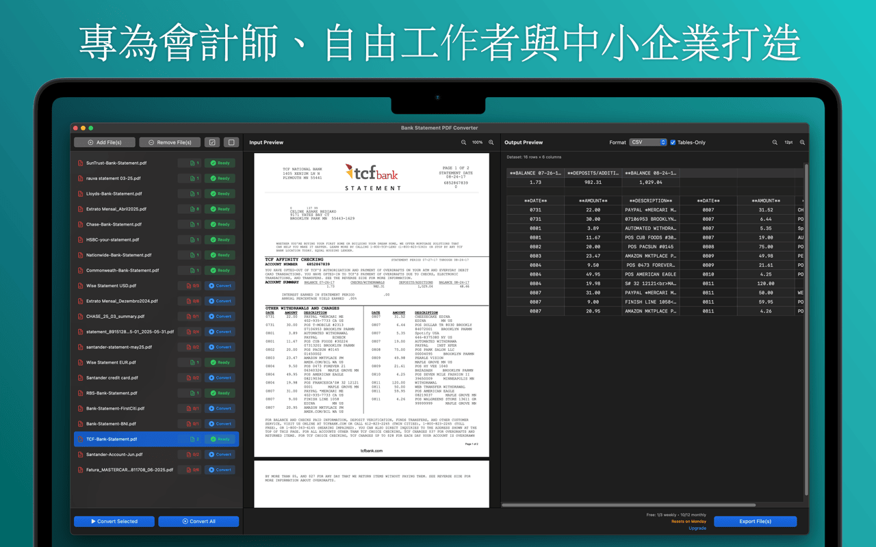Select SunTrust-Bank-Statement.pdf in file list

156,163
